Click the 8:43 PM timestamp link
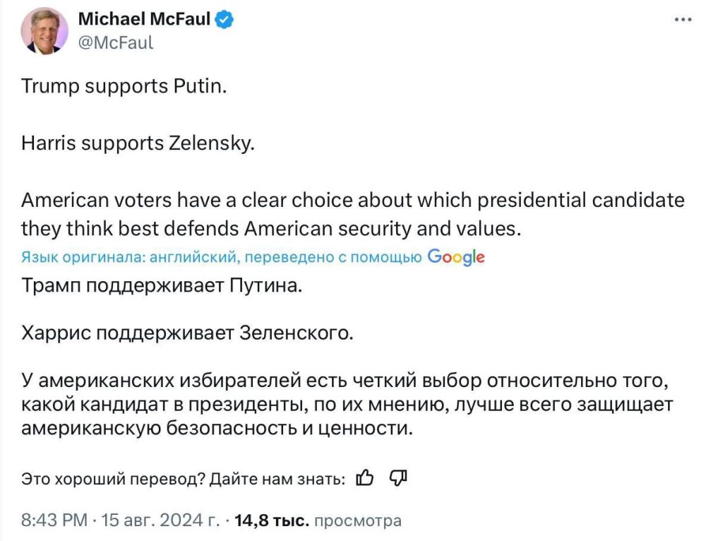Screen dimensions: 706x541 [x=51, y=519]
